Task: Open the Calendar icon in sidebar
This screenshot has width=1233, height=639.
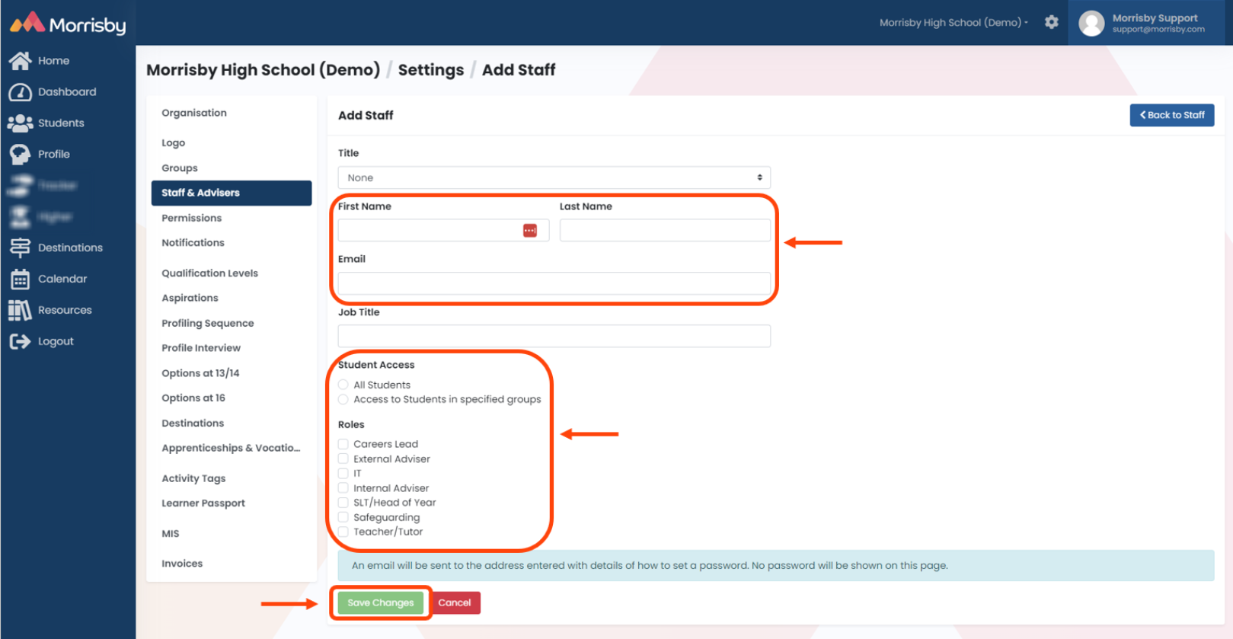Action: [20, 279]
